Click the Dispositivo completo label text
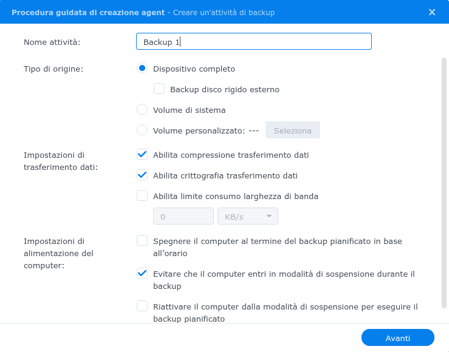The width and height of the screenshot is (449, 352). [x=194, y=69]
